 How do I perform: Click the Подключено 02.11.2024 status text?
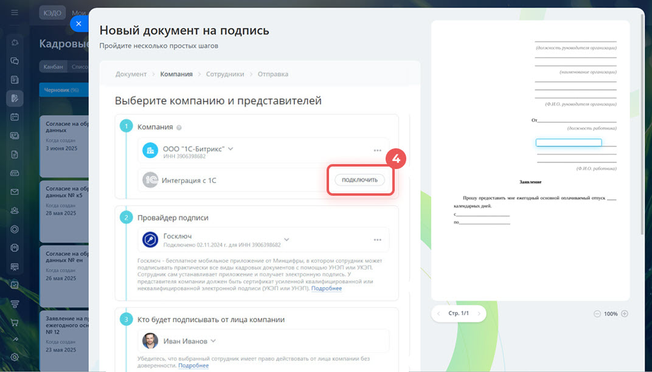click(x=222, y=245)
